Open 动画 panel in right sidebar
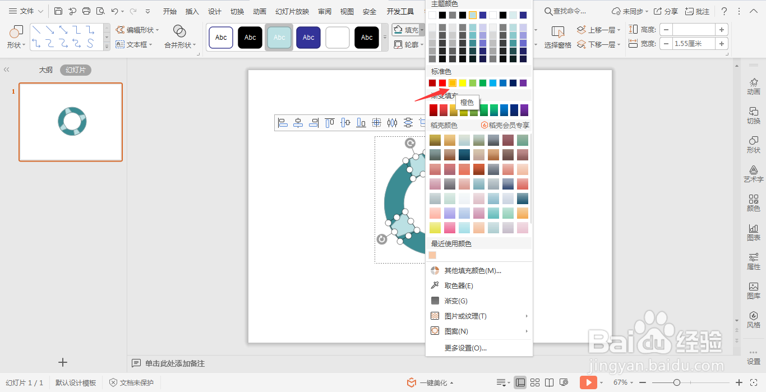Image resolution: width=766 pixels, height=392 pixels. pos(754,85)
